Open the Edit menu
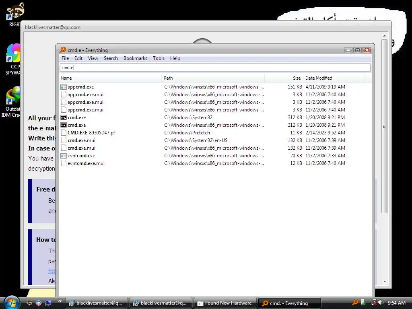The image size is (412, 309). tap(78, 58)
